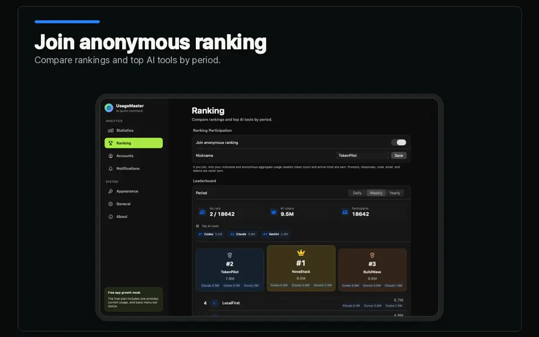The width and height of the screenshot is (539, 337).
Task: Select the #2 TokenPilot podium card
Action: tap(230, 270)
